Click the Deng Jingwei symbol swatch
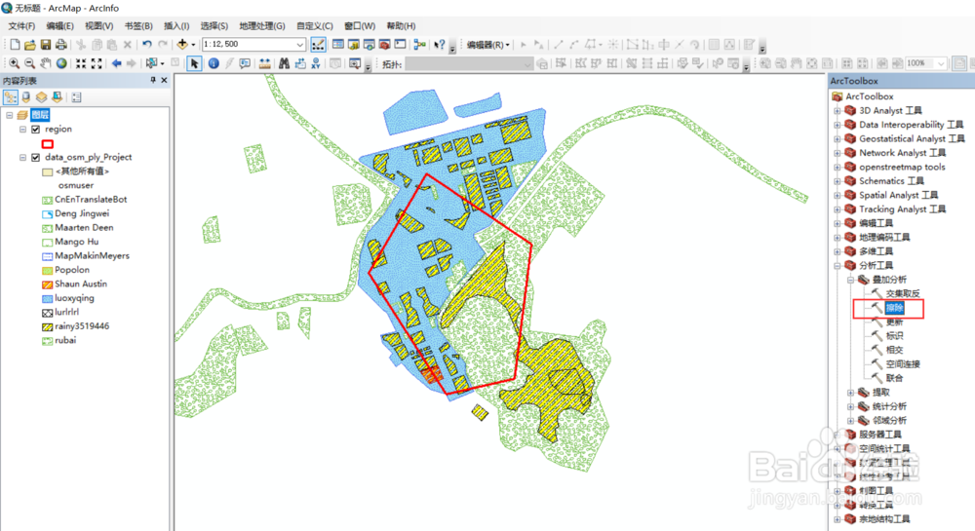This screenshot has width=975, height=531. coord(47,214)
